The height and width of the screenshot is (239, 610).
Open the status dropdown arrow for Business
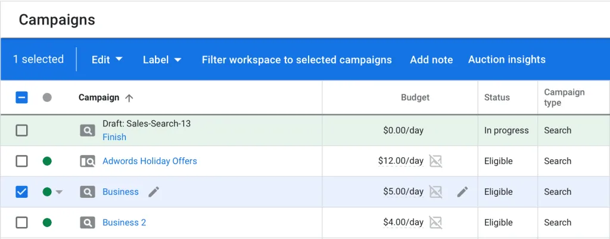59,193
